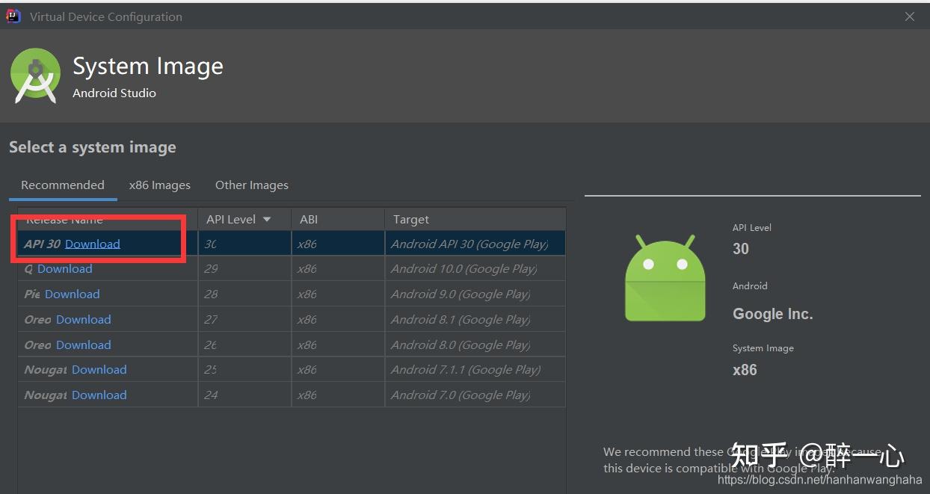Click the IntelliJ icon in the title bar
Image resolution: width=930 pixels, height=494 pixels.
[13, 16]
